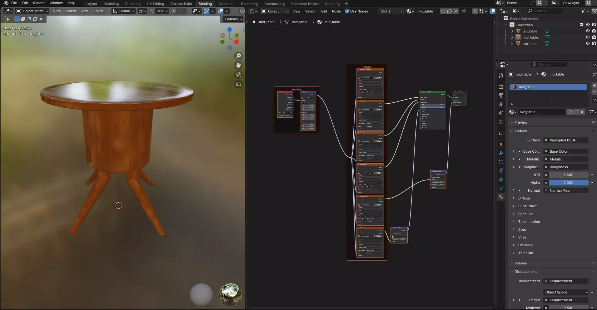
Task: Toggle proportional editing in viewport header
Action: point(174,11)
